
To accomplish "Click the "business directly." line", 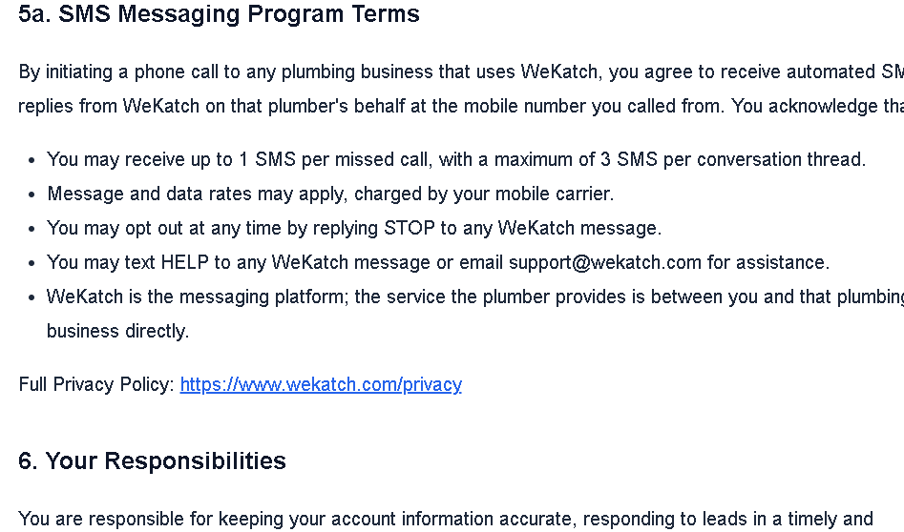I will tap(117, 331).
